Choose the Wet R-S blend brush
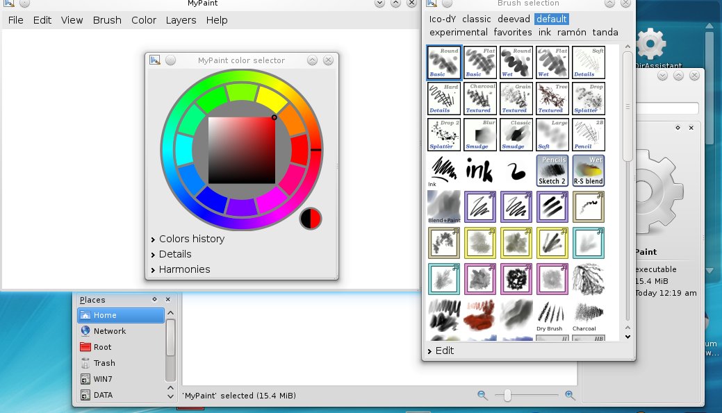 click(589, 171)
